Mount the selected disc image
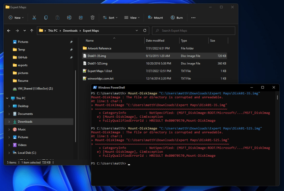This screenshot has height=191, width=284. tap(155, 17)
